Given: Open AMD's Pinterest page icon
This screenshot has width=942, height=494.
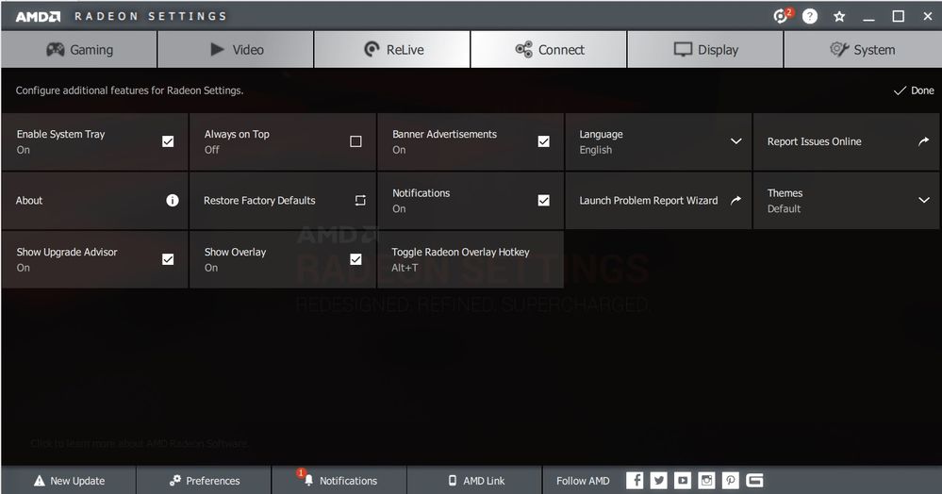Looking at the screenshot, I should click(x=731, y=480).
